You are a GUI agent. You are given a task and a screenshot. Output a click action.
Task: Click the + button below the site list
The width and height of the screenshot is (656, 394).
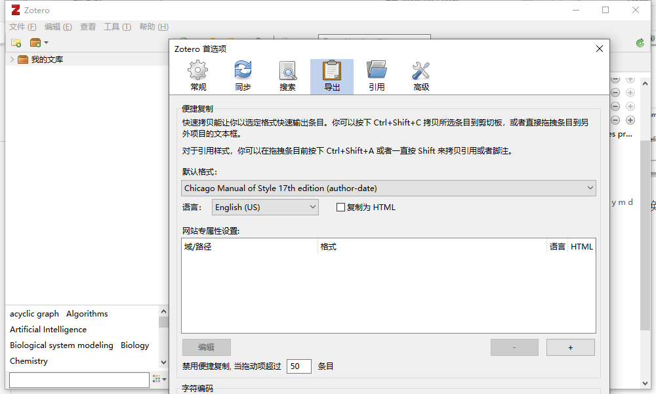pyautogui.click(x=570, y=347)
